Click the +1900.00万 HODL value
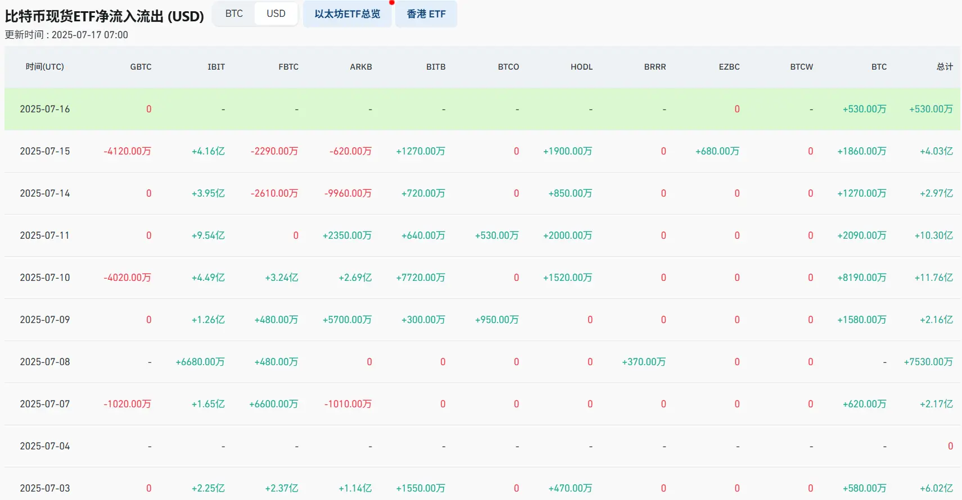The width and height of the screenshot is (962, 500). pos(568,151)
